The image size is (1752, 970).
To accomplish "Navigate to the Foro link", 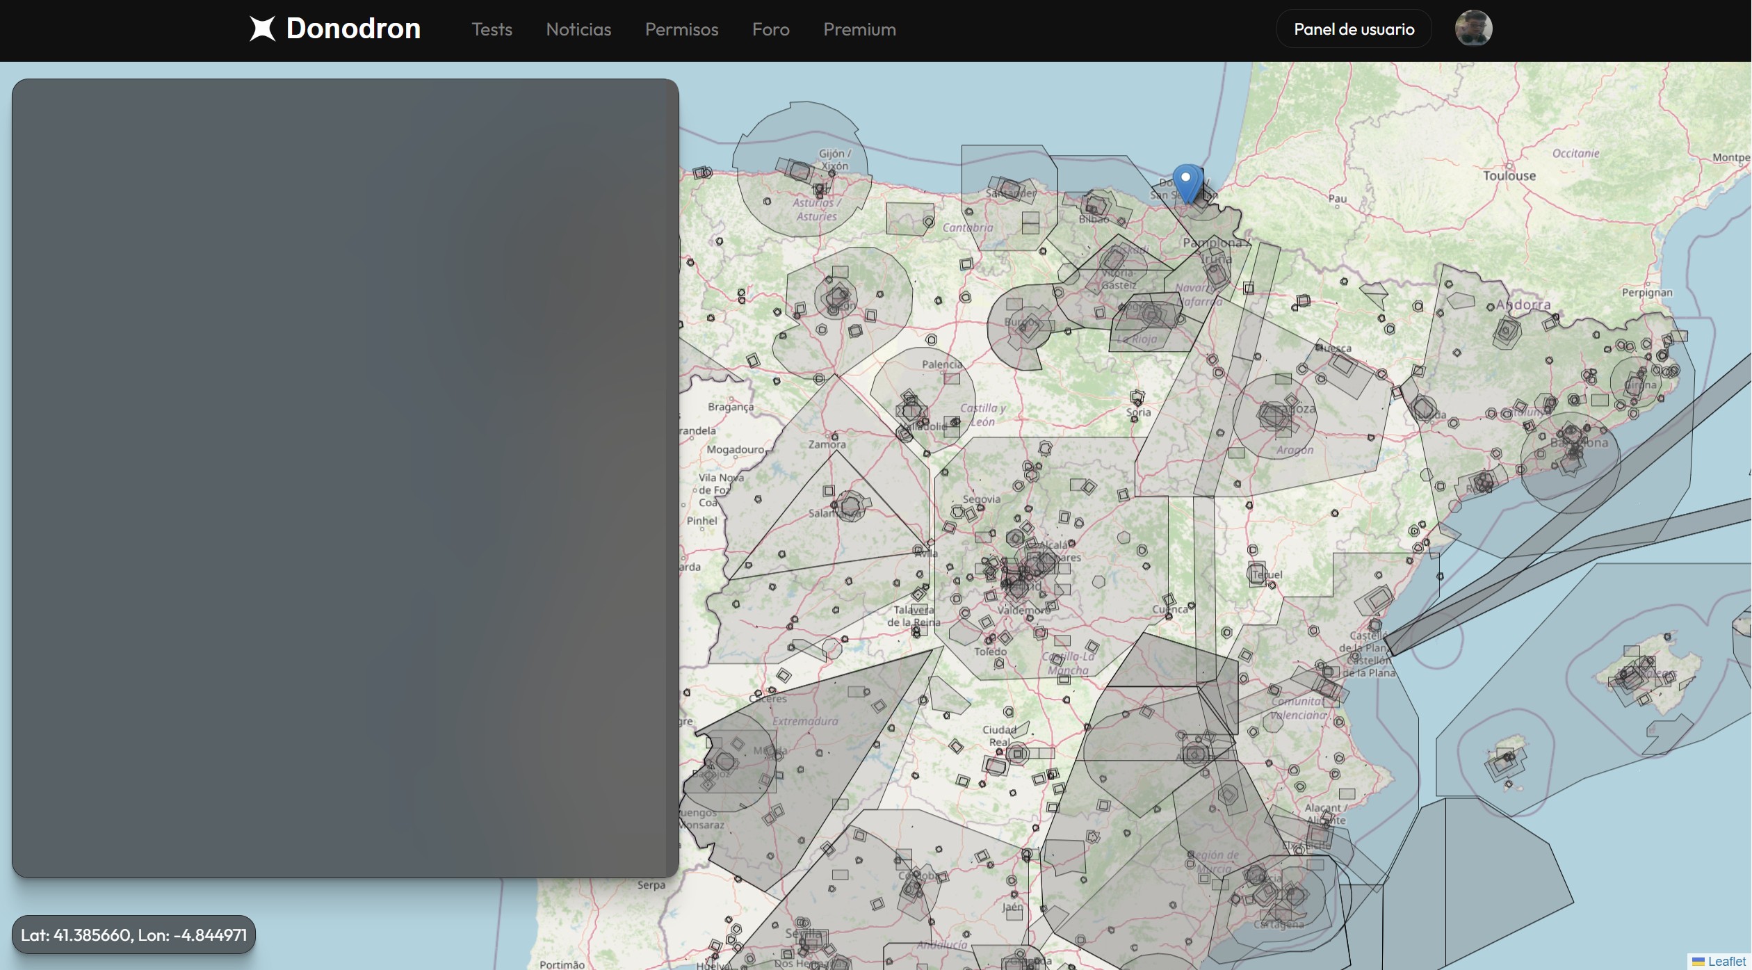I will tap(770, 29).
